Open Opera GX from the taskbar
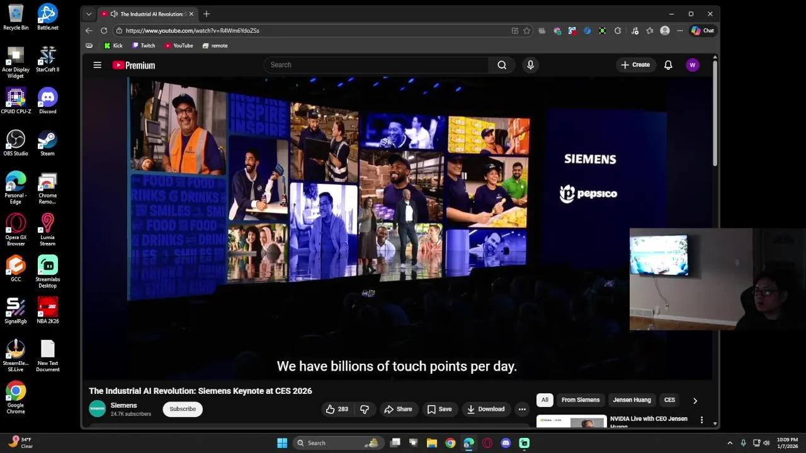This screenshot has height=453, width=806. (487, 443)
